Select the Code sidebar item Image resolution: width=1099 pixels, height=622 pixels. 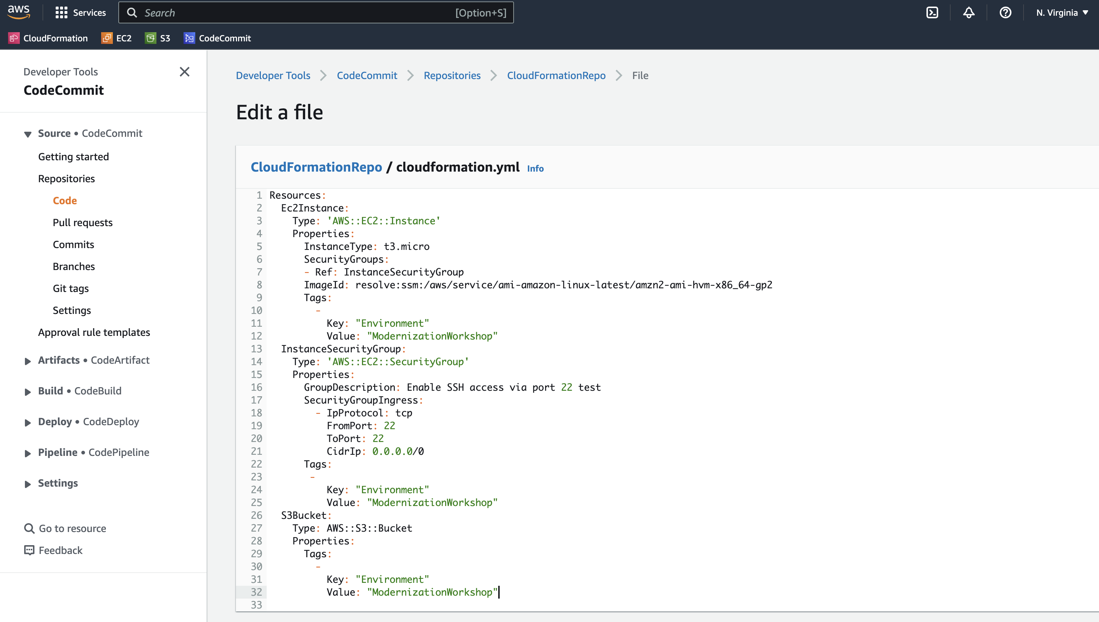point(64,201)
